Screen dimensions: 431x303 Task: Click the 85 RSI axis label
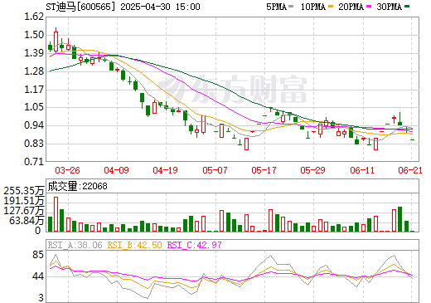pos(38,255)
